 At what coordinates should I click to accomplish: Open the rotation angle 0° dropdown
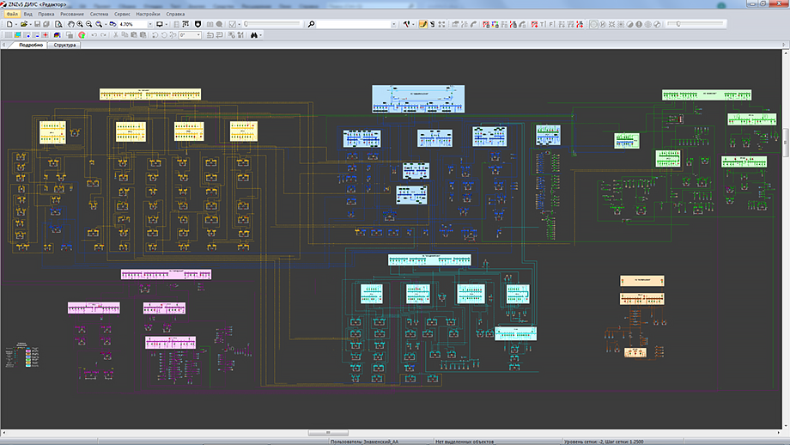198,35
